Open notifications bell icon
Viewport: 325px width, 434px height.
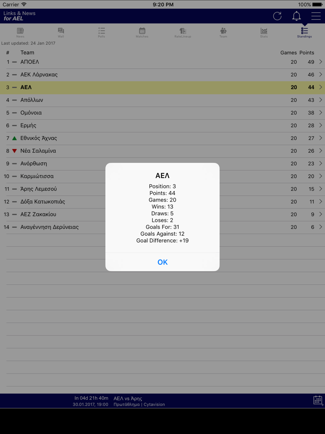tap(296, 16)
